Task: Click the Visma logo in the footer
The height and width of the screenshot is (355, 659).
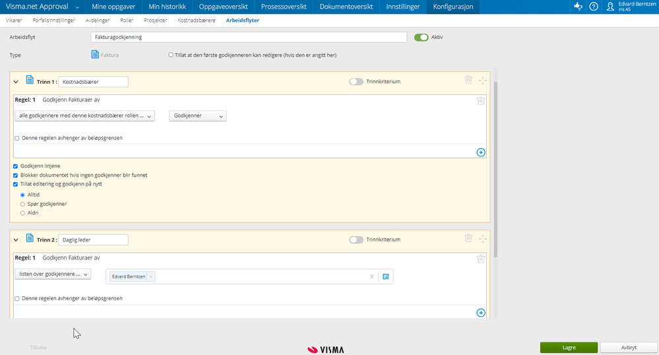Action: pos(326,350)
